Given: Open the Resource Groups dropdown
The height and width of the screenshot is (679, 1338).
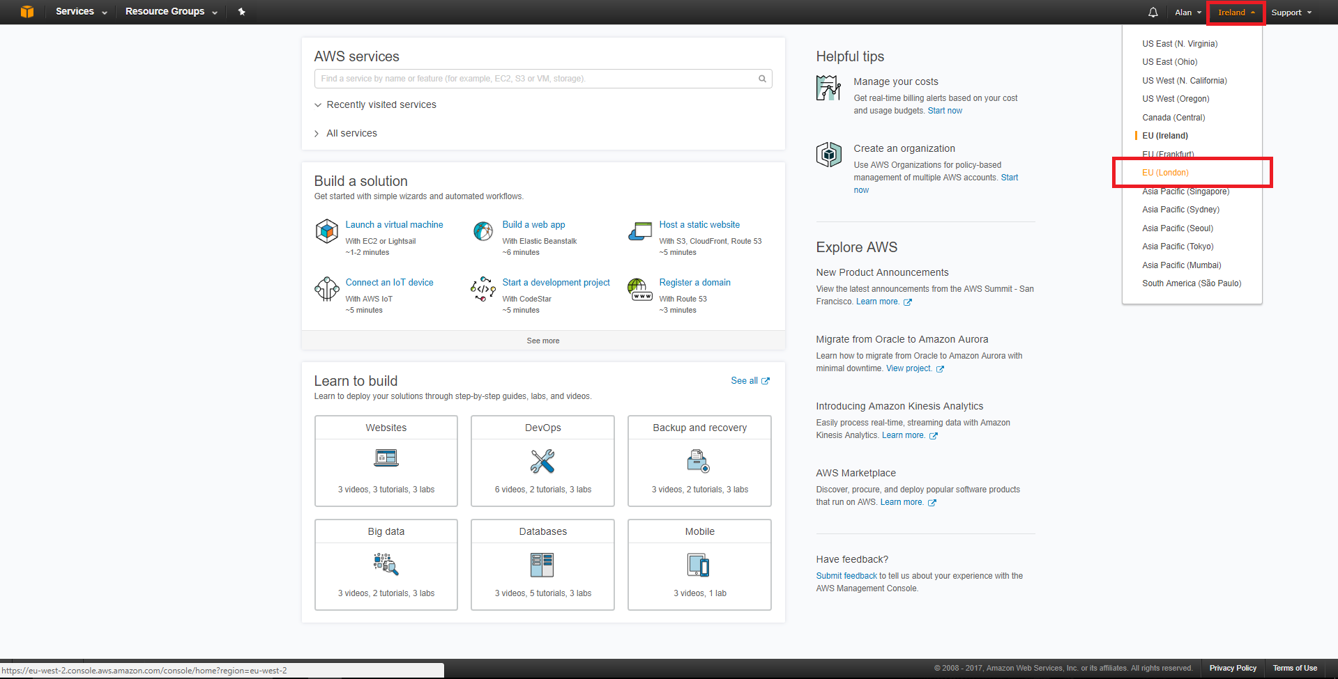Looking at the screenshot, I should point(172,12).
